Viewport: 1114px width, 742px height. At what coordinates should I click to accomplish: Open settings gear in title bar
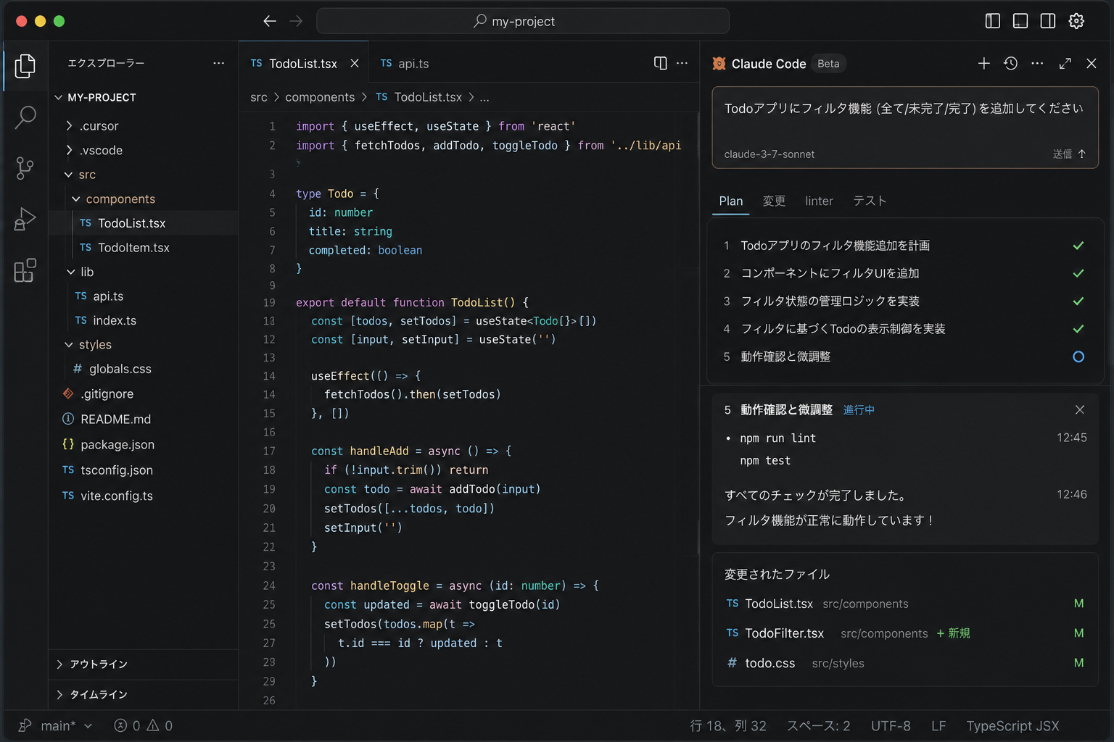tap(1076, 21)
